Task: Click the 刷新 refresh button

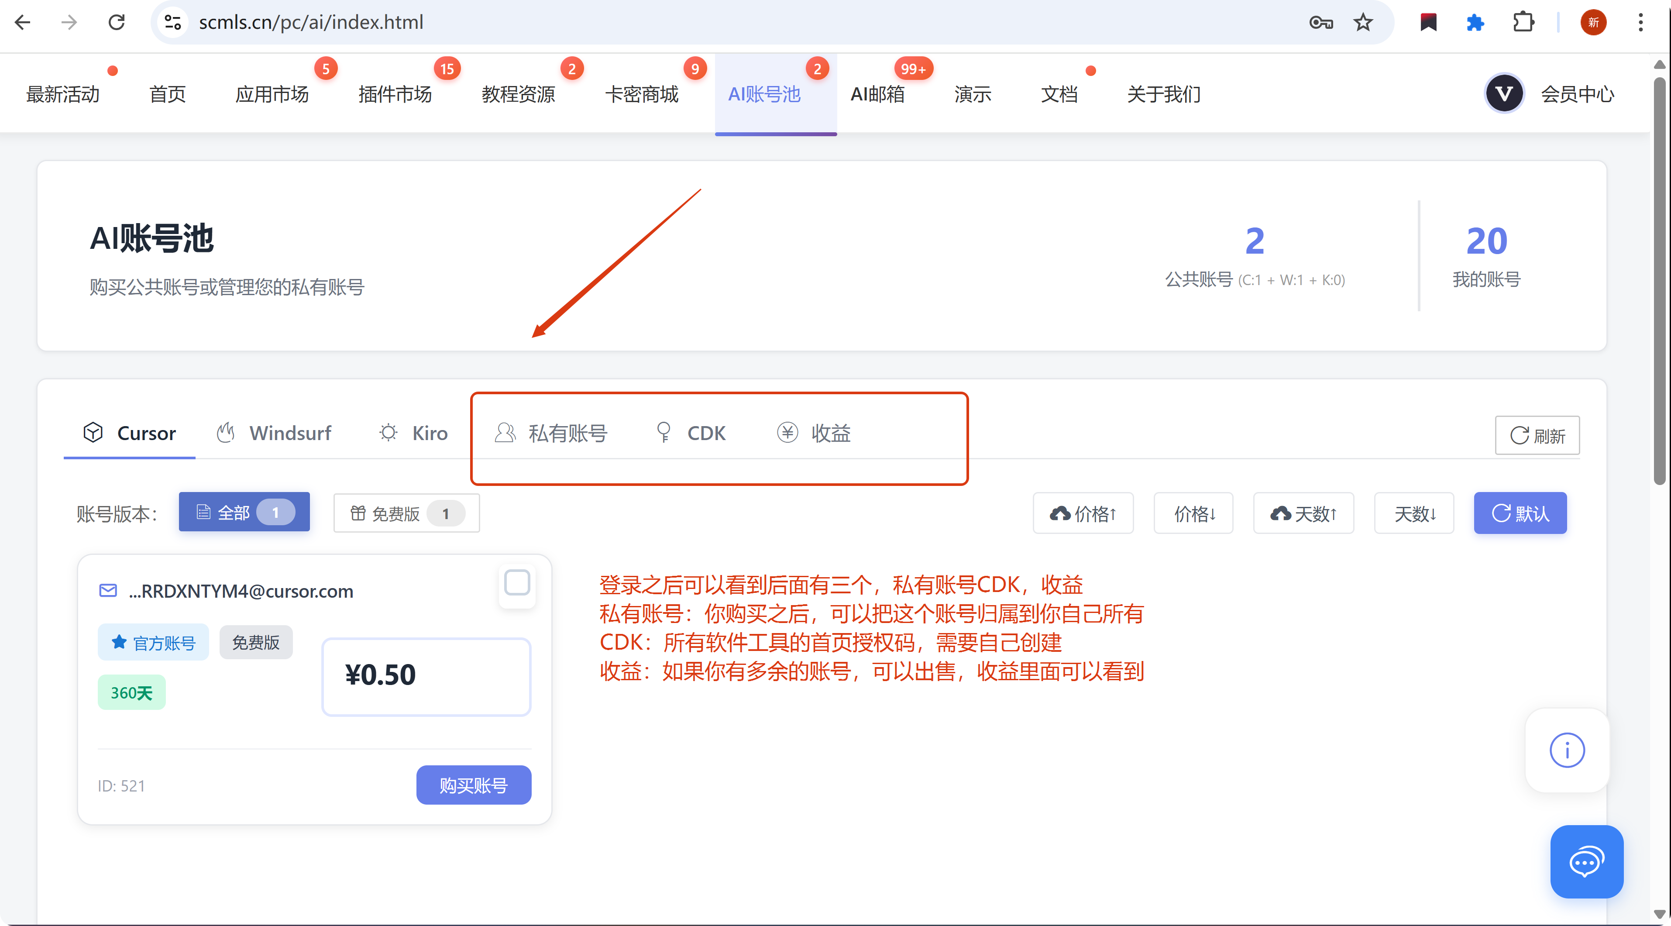Action: point(1537,435)
